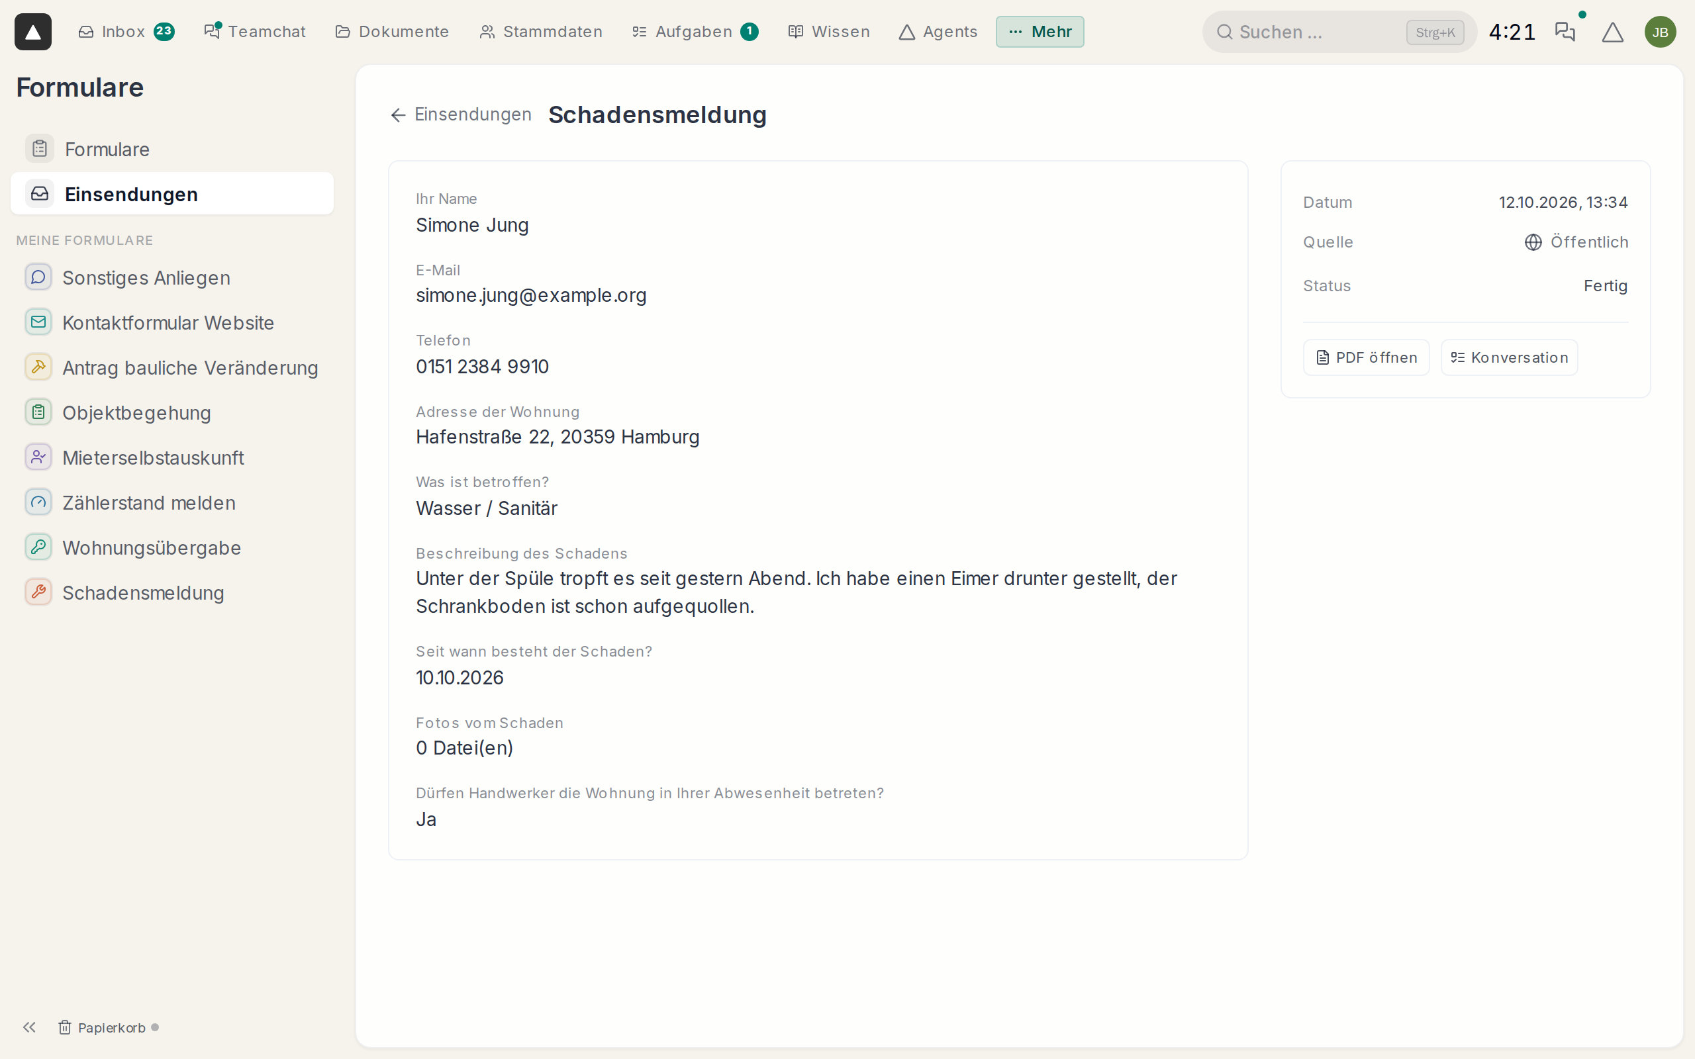
Task: Select Formulare in the sidebar
Action: click(x=172, y=149)
